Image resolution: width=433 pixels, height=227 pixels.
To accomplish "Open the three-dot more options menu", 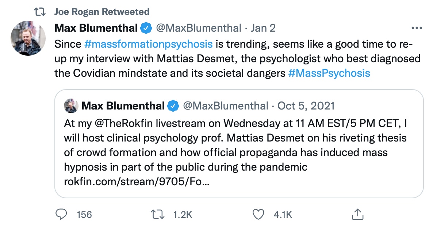I will [417, 28].
